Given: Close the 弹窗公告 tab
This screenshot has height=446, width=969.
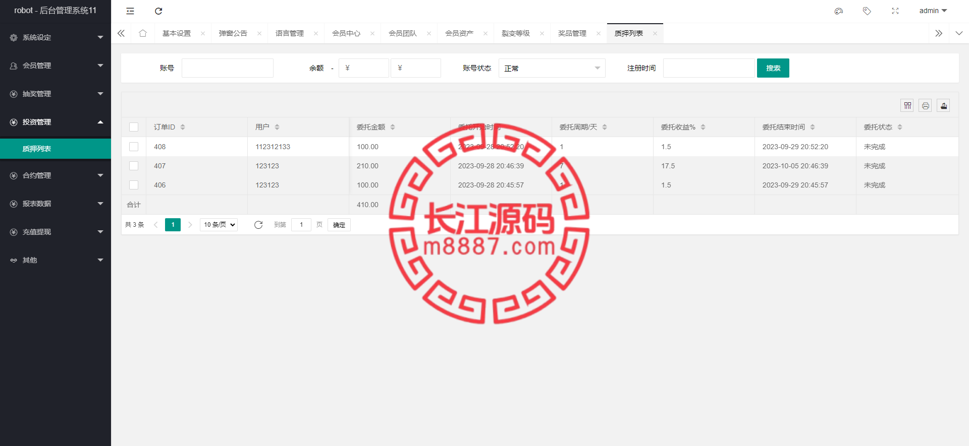Looking at the screenshot, I should pos(259,34).
